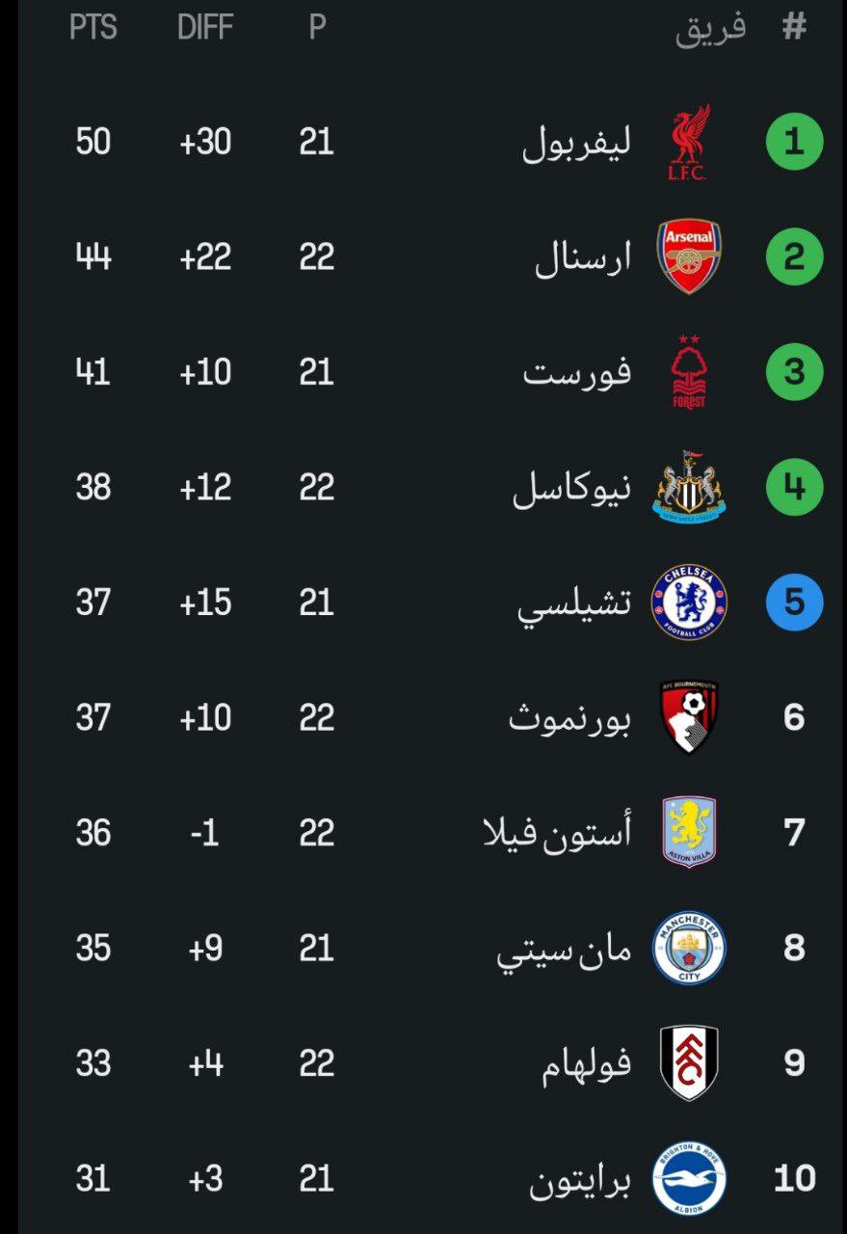Tap the Arsenal club badge
The height and width of the screenshot is (1234, 847).
[x=689, y=257]
